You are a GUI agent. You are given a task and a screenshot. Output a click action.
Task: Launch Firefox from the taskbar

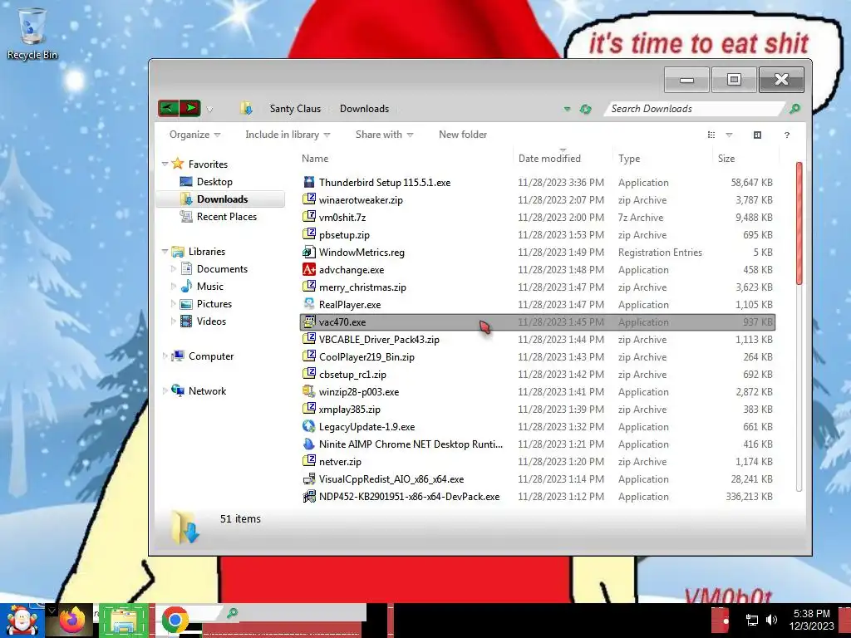click(71, 620)
